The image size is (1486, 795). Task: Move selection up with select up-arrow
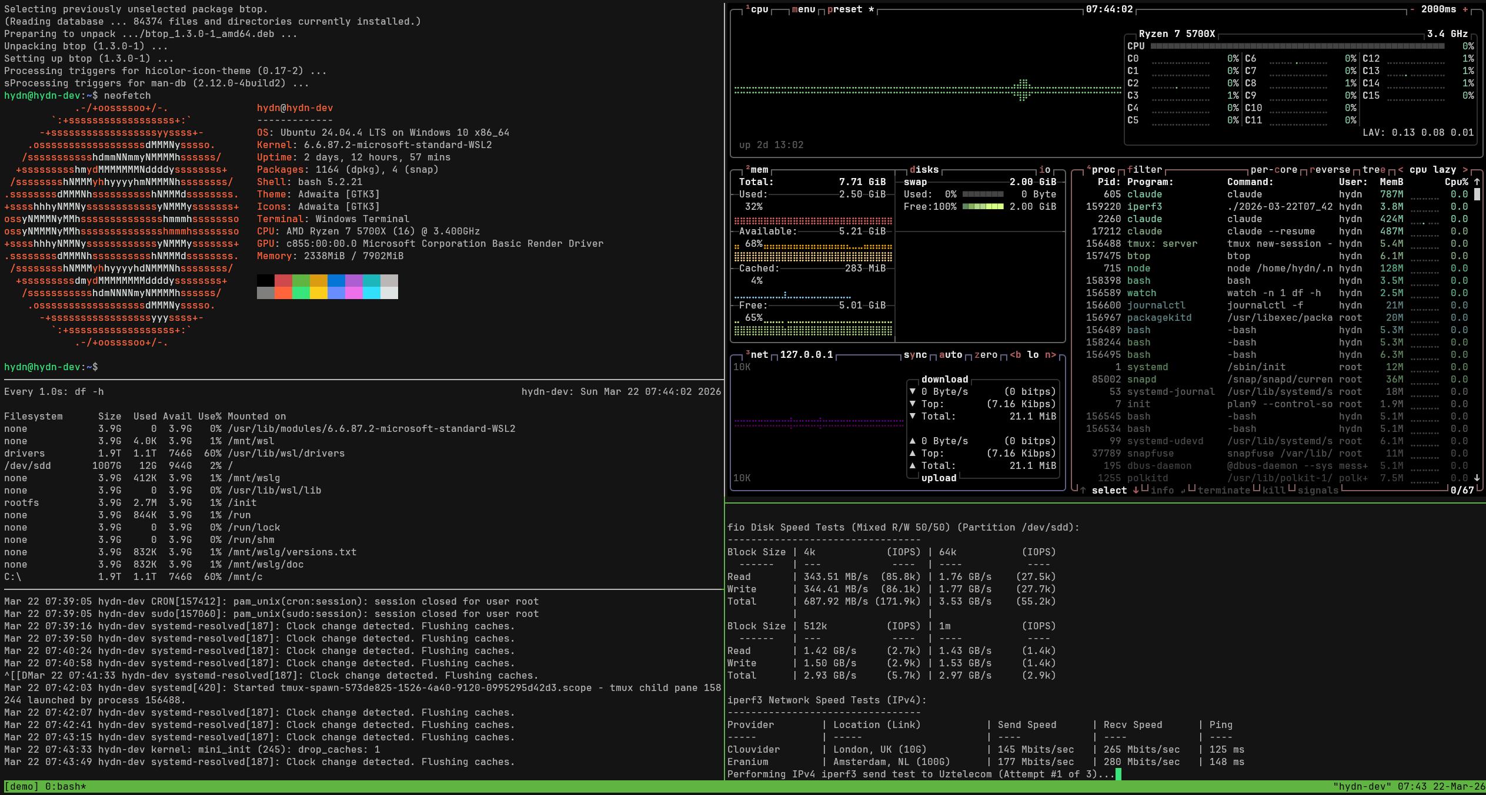[1083, 491]
